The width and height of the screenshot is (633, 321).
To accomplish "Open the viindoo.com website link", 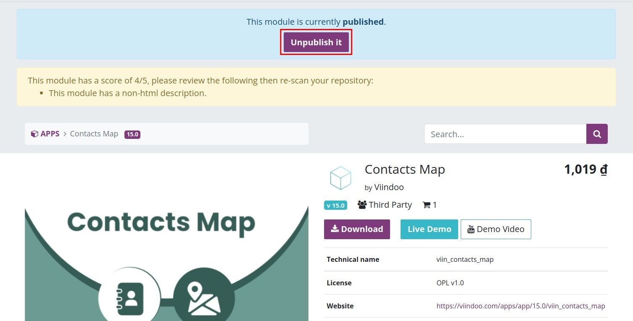I will pyautogui.click(x=521, y=306).
